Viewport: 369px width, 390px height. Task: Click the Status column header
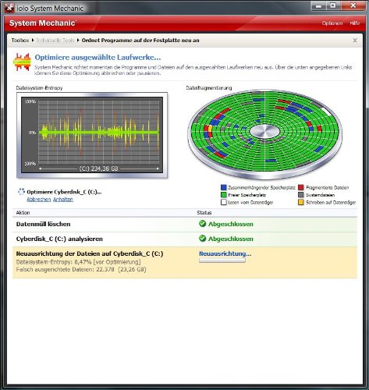(x=204, y=212)
